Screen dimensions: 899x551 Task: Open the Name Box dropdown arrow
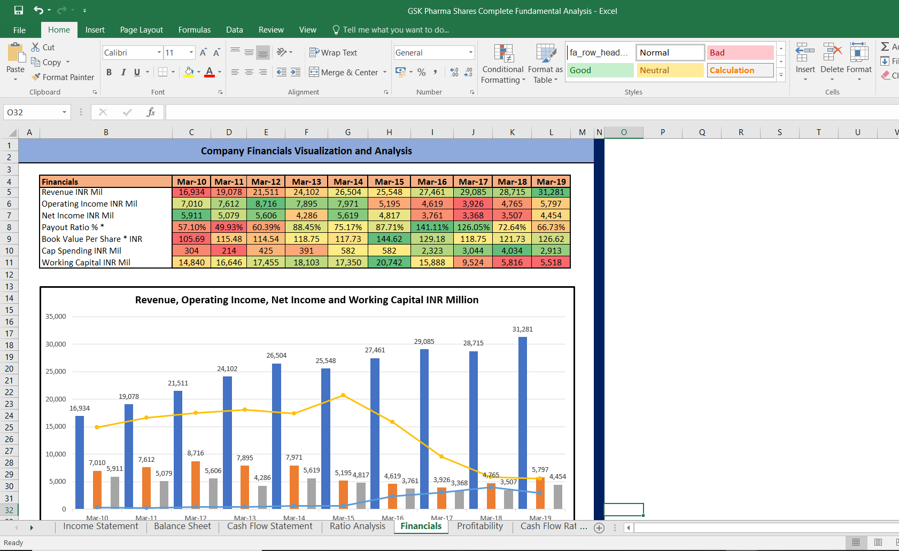point(64,112)
